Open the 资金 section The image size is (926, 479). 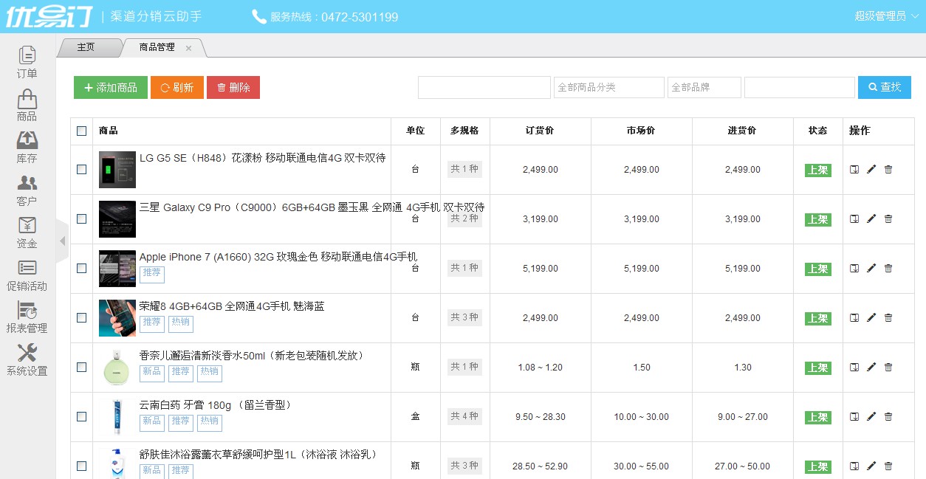point(27,232)
